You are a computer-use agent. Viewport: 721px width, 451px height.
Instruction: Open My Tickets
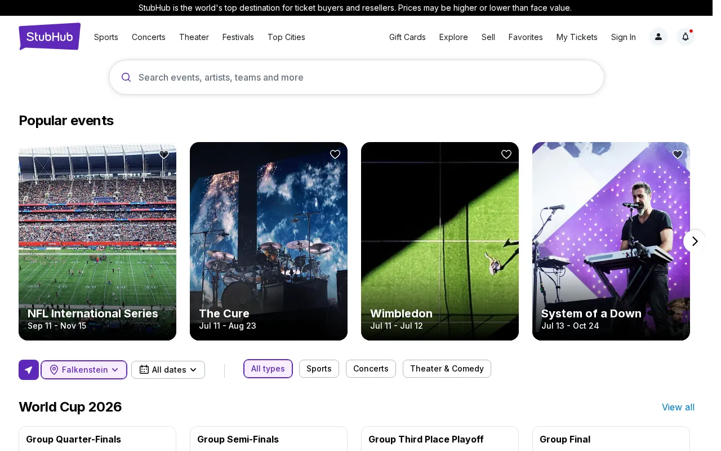577,37
